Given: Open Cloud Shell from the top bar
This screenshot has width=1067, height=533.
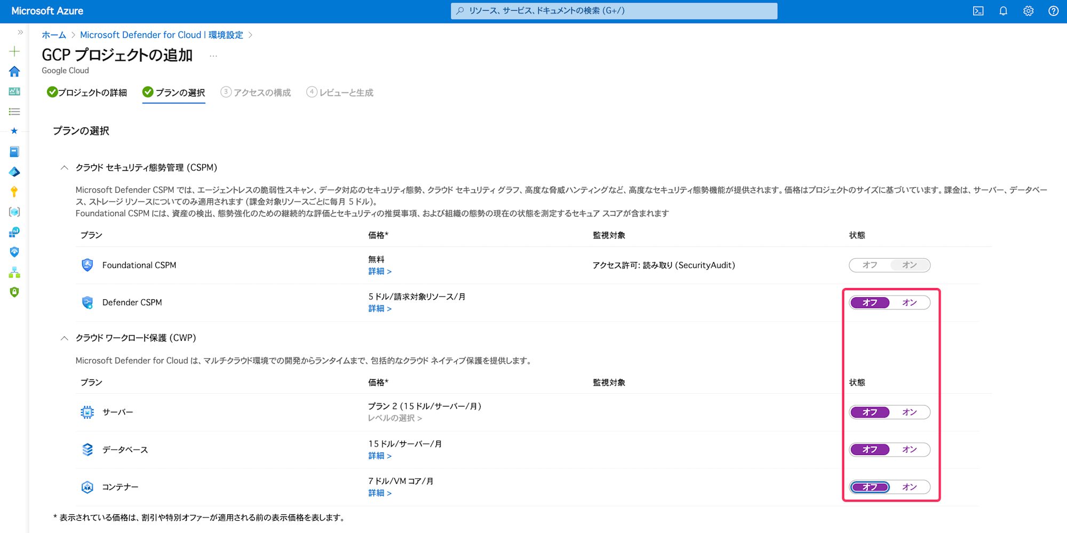Looking at the screenshot, I should [x=978, y=11].
